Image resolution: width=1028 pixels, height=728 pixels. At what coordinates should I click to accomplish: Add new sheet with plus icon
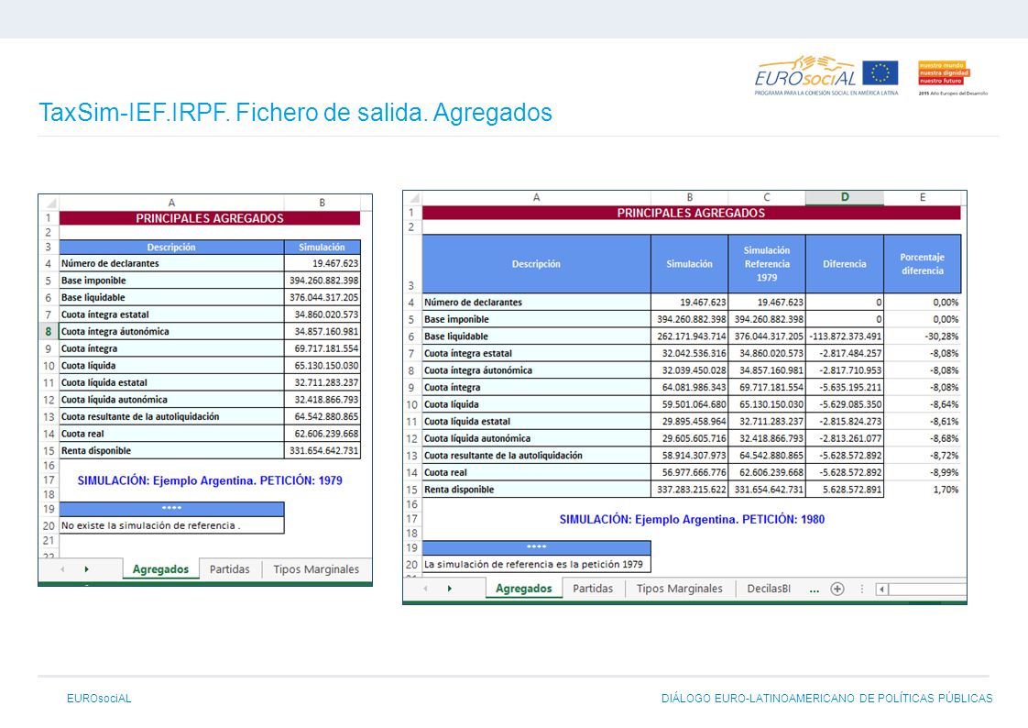point(837,589)
